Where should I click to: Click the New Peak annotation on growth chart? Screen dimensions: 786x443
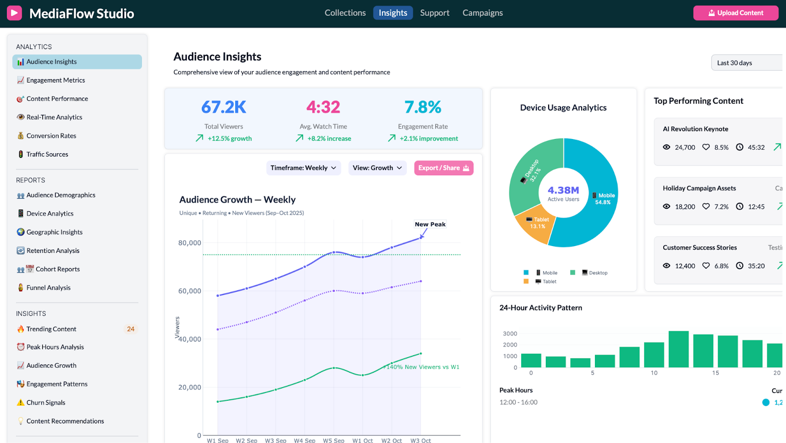pos(430,224)
